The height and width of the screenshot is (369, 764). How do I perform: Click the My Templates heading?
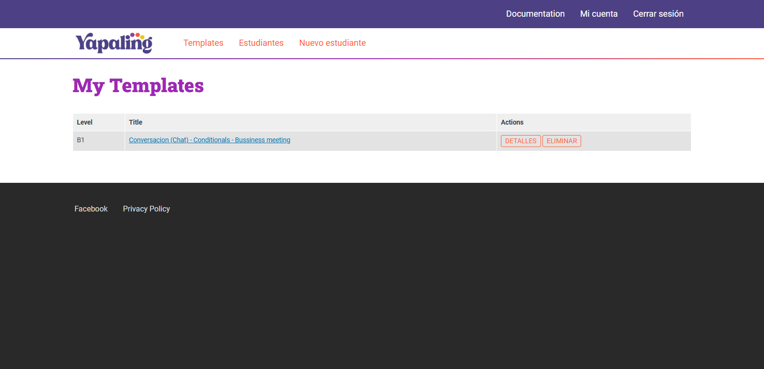point(138,86)
